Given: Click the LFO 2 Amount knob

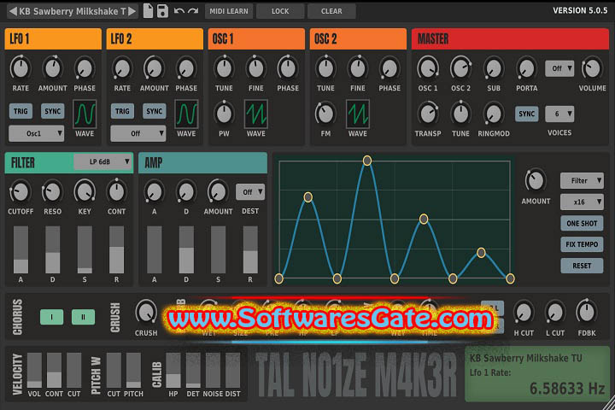Looking at the screenshot, I should point(154,68).
